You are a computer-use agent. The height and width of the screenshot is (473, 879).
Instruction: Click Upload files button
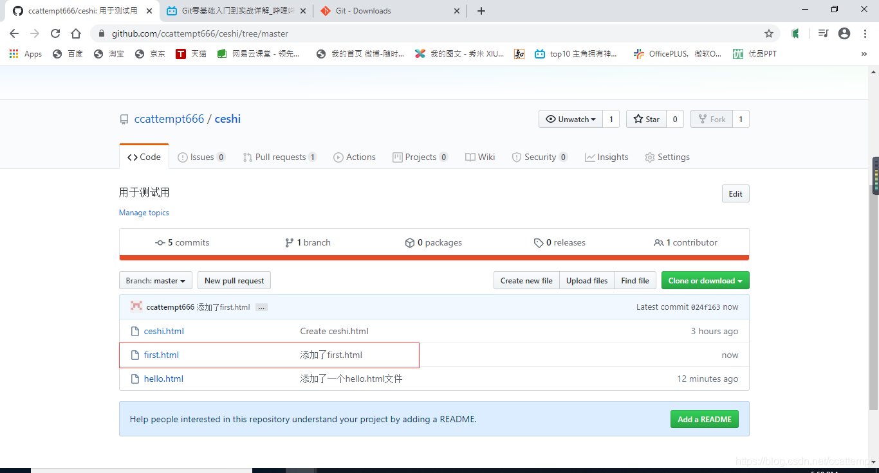click(587, 281)
